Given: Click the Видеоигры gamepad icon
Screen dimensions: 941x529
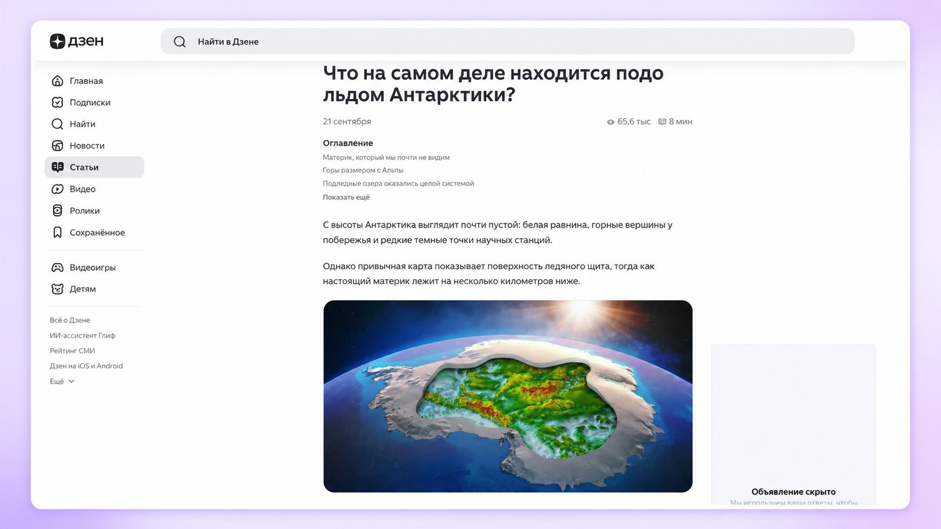Looking at the screenshot, I should pos(57,267).
